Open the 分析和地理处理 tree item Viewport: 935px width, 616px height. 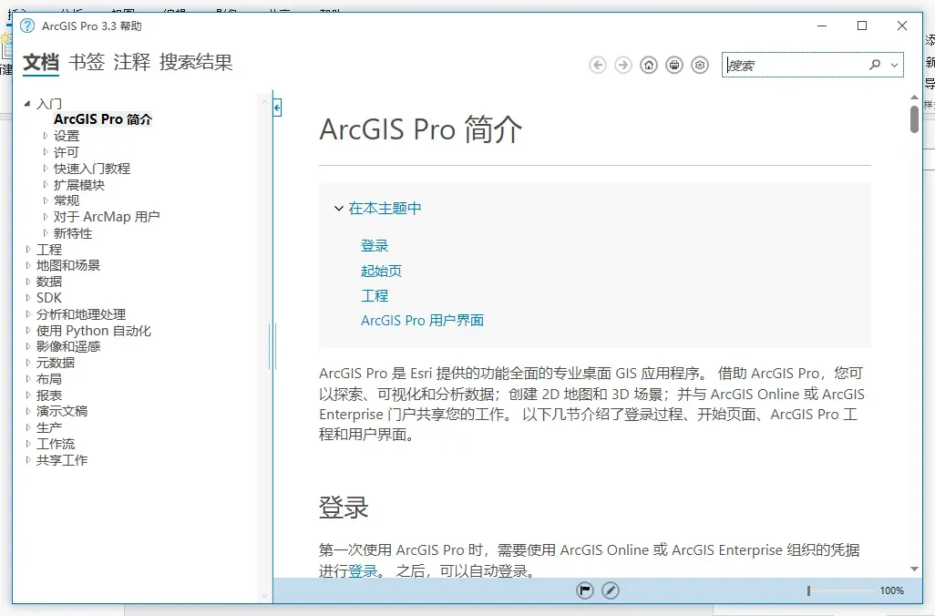coord(81,314)
